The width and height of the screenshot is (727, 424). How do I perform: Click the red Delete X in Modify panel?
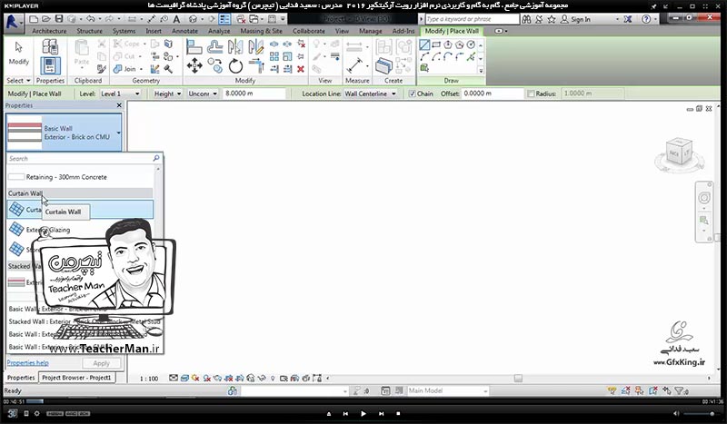pyautogui.click(x=301, y=69)
